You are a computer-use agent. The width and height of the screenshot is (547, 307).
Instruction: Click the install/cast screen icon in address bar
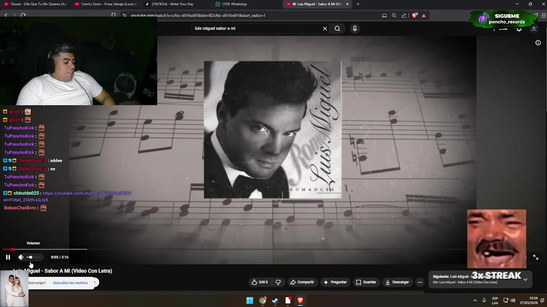[x=384, y=15]
